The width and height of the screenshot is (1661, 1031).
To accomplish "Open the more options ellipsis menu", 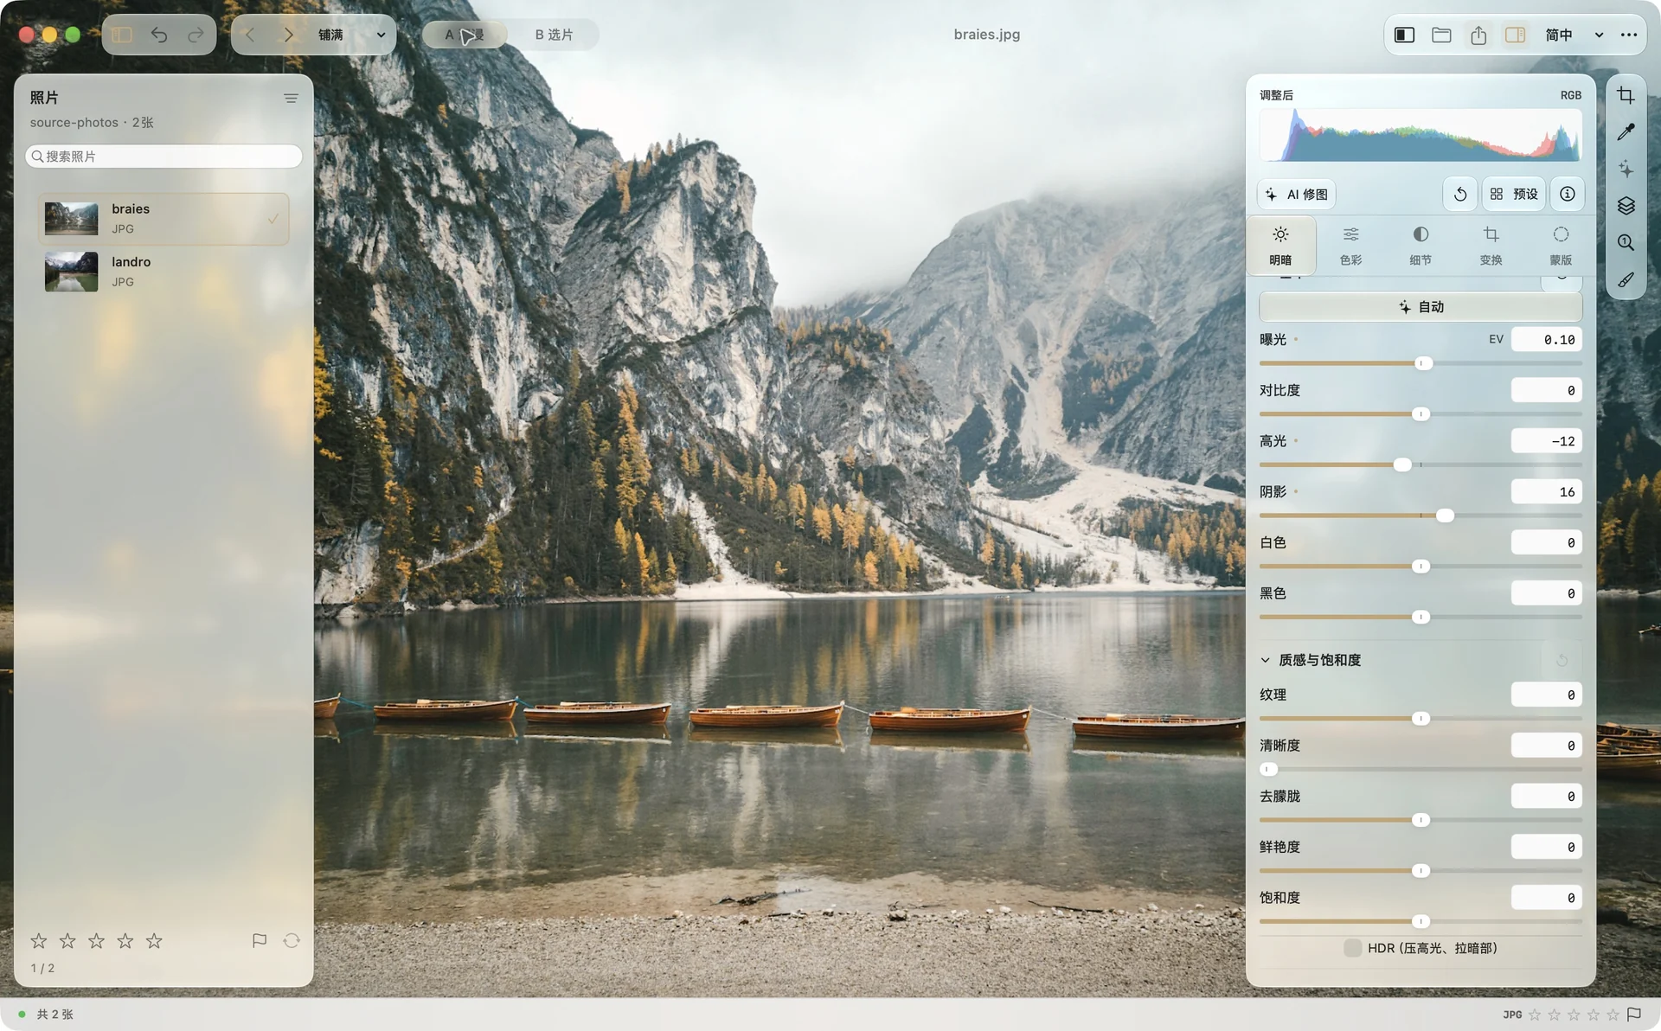I will [1629, 35].
